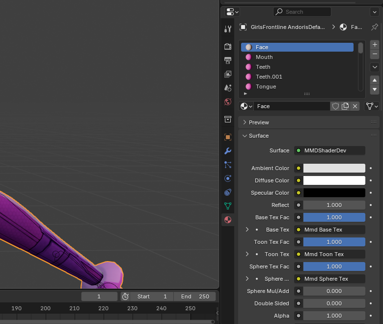Open the Mmd Toon Tex link
Screen dimensions: 383x324
point(330,254)
